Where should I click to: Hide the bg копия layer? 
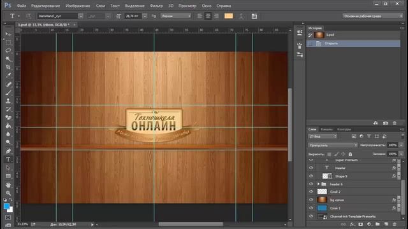pos(311,200)
